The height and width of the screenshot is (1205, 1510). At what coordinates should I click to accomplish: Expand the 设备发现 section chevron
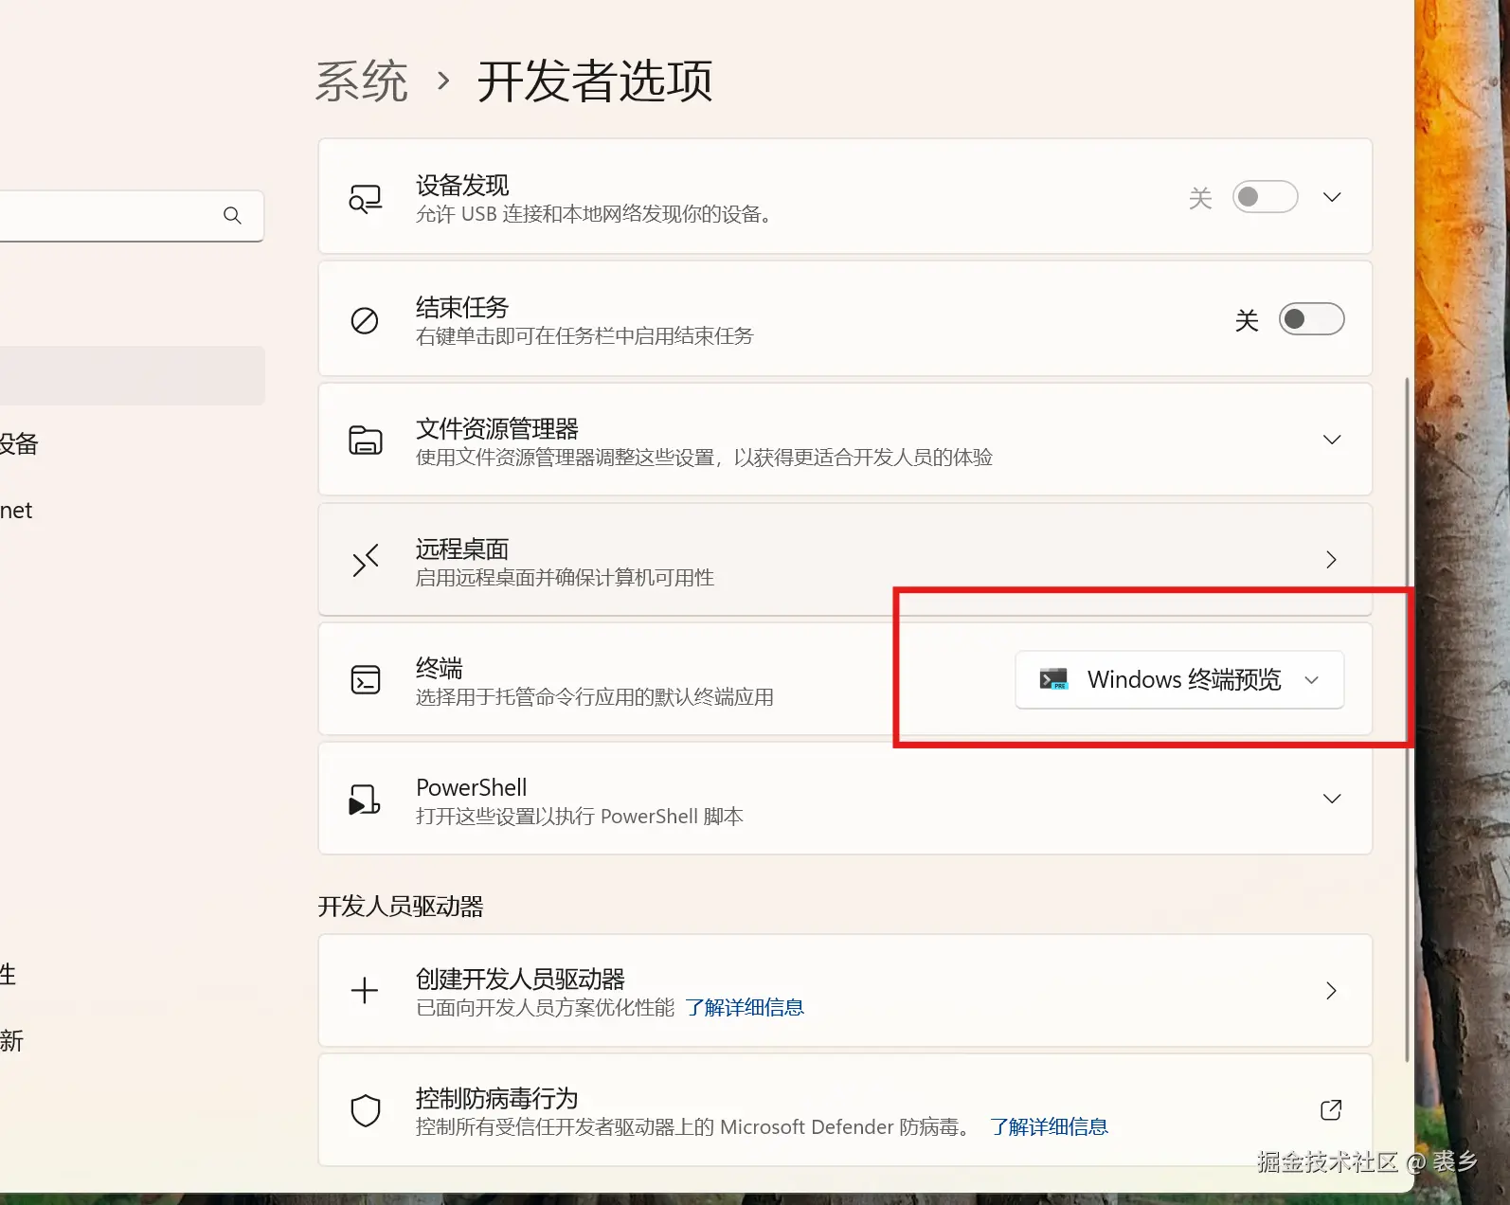pyautogui.click(x=1332, y=197)
